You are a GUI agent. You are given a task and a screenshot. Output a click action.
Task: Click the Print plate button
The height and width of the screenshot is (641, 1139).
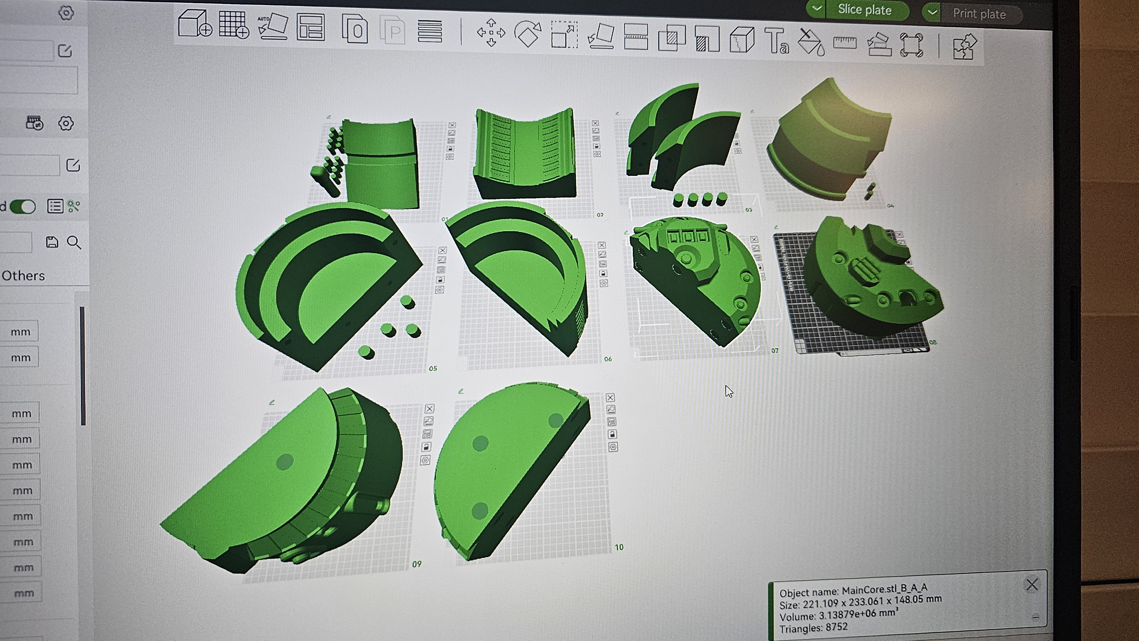tap(979, 14)
